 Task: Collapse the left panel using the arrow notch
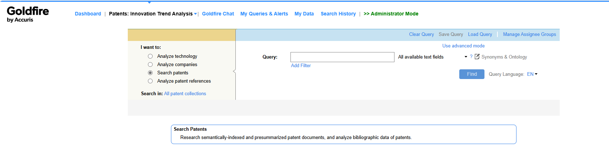point(234,71)
